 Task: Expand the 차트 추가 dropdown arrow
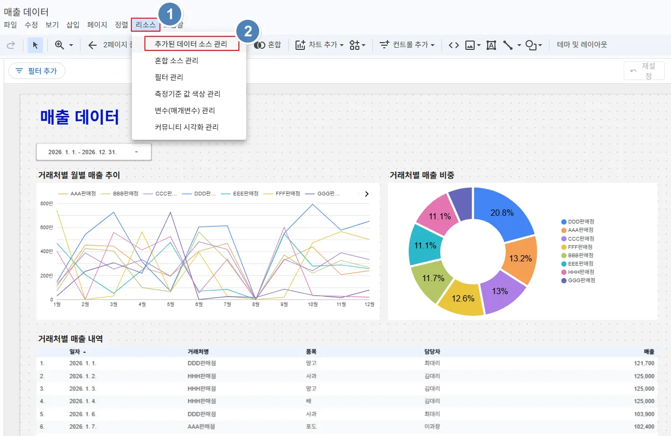[x=342, y=45]
